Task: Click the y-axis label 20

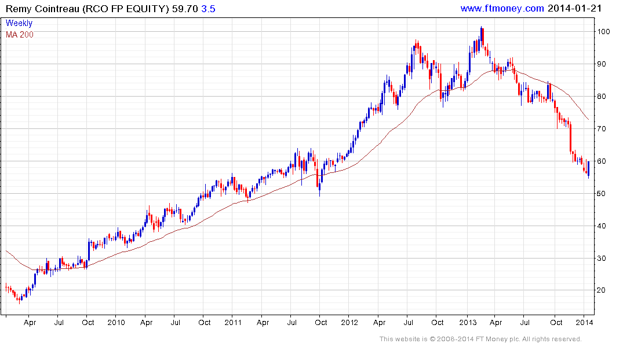Action: (x=602, y=290)
